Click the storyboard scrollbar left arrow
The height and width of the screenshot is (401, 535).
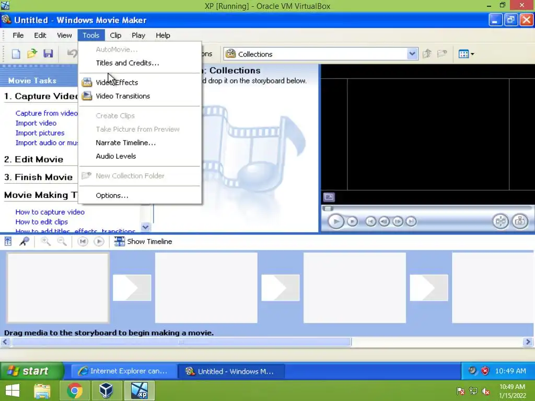[x=5, y=341]
